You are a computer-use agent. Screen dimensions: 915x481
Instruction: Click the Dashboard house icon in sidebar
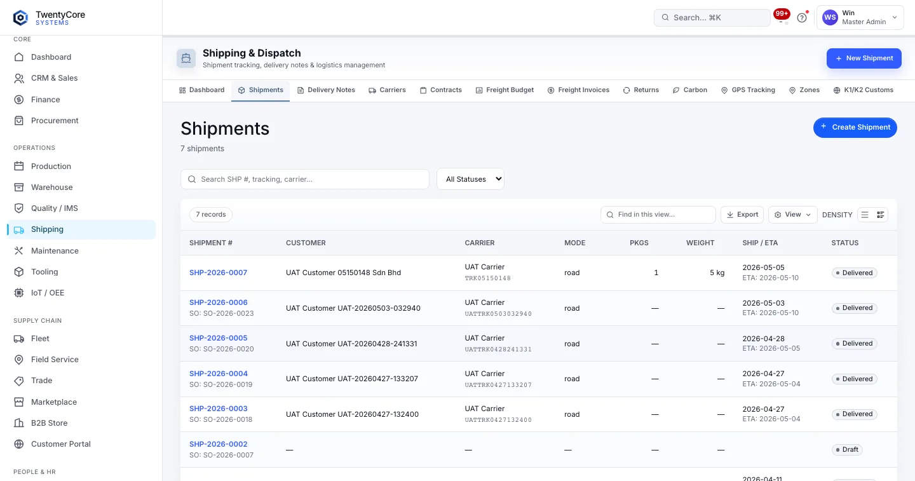point(19,57)
